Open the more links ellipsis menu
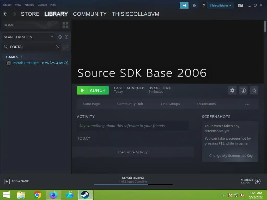This screenshot has height=200, width=267. (x=247, y=104)
